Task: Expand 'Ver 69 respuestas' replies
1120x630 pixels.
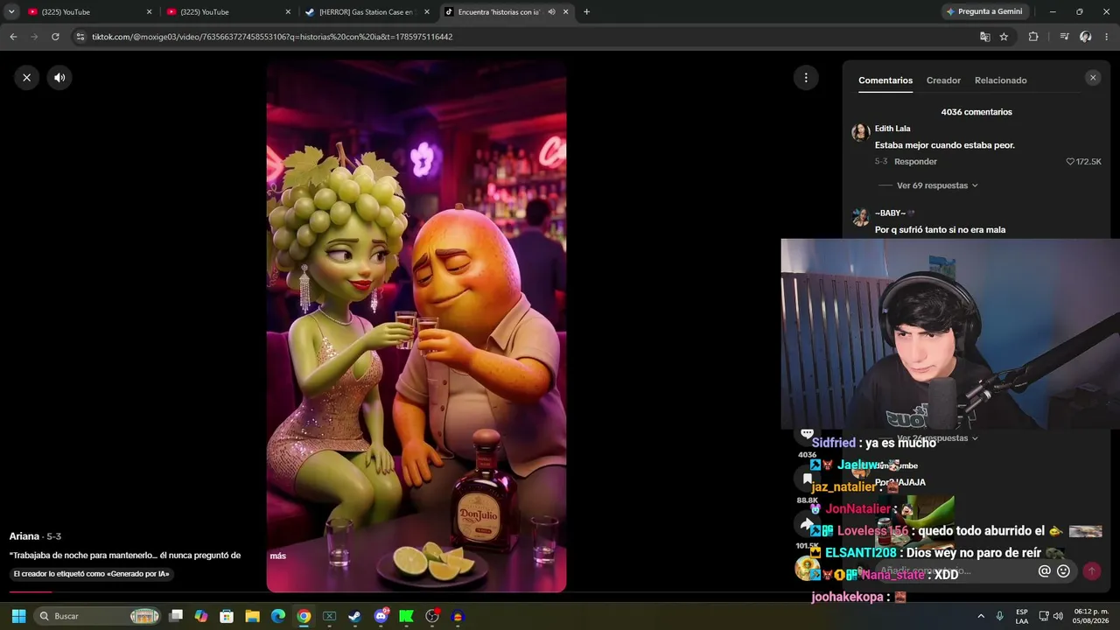Action: [937, 185]
